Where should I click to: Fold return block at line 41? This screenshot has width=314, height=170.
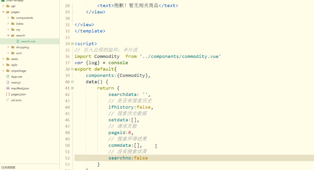click(72, 88)
